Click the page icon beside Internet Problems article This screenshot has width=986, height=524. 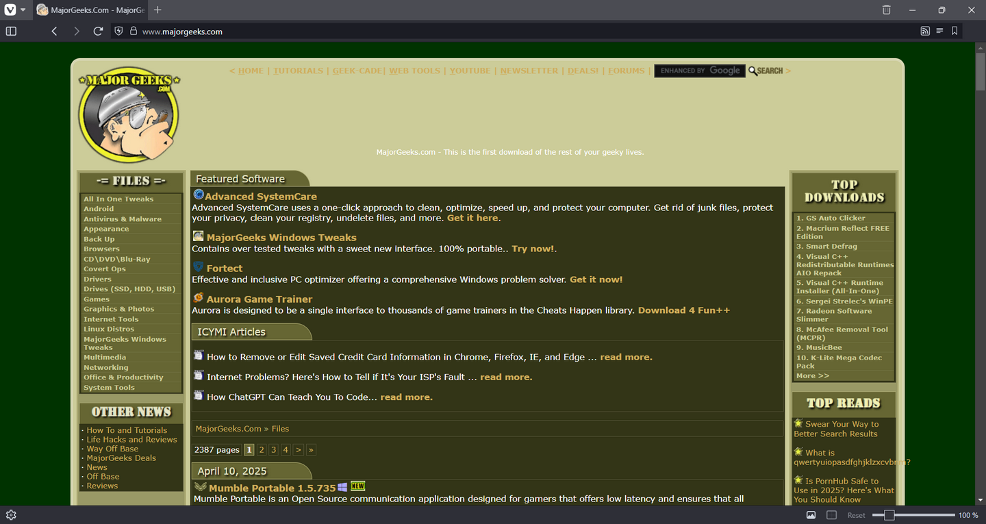coord(199,375)
